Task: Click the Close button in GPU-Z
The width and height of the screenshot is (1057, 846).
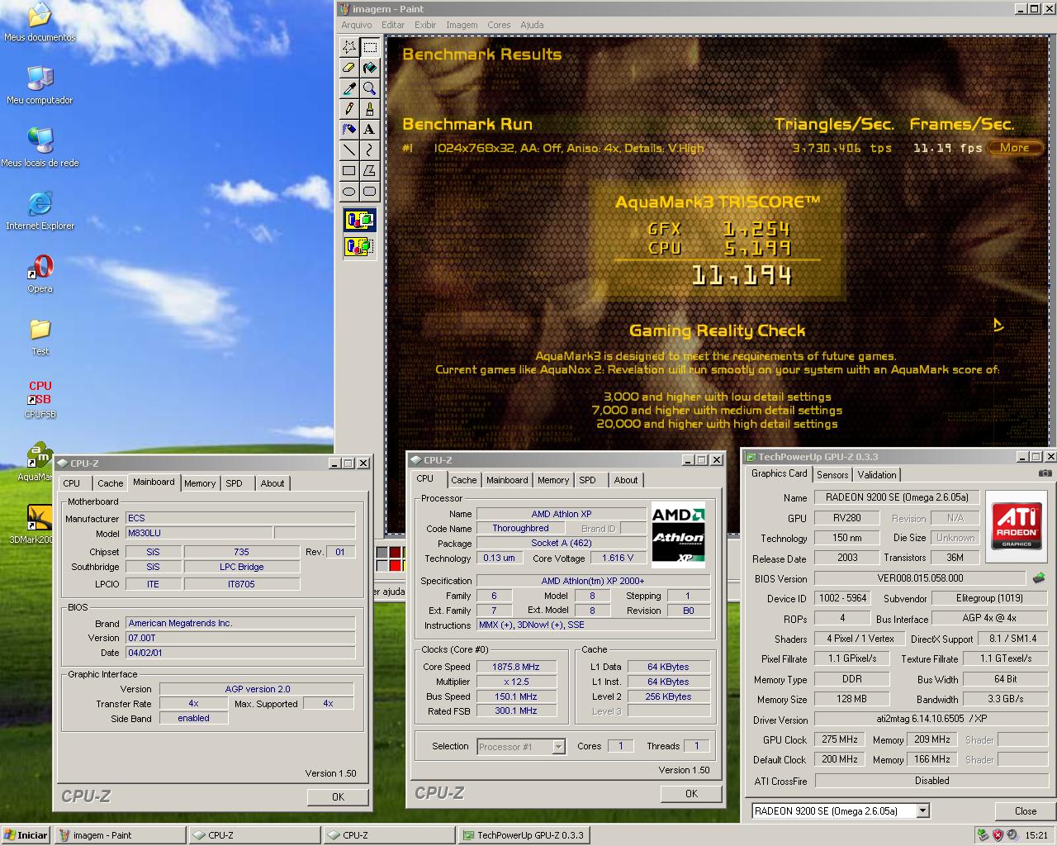Action: (x=1025, y=810)
